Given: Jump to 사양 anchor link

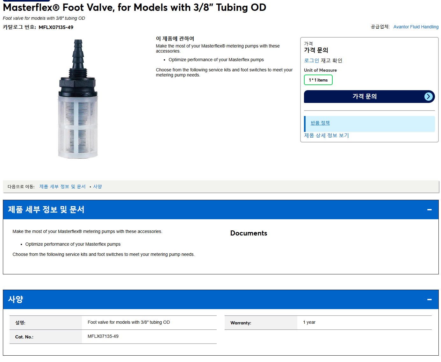Looking at the screenshot, I should (x=98, y=187).
